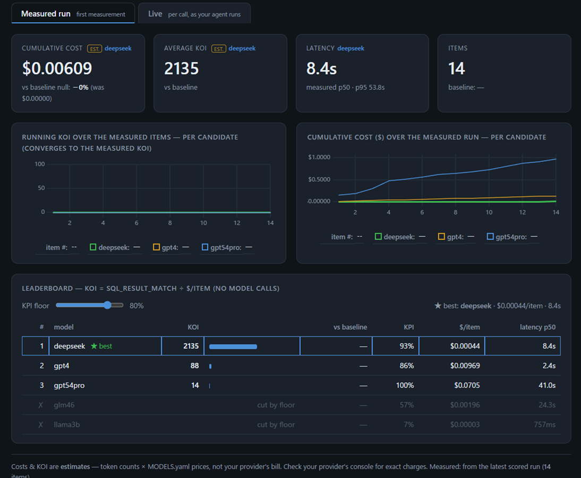The height and width of the screenshot is (478, 581).
Task: Click the $0.0705 cost cell
Action: click(x=467, y=385)
